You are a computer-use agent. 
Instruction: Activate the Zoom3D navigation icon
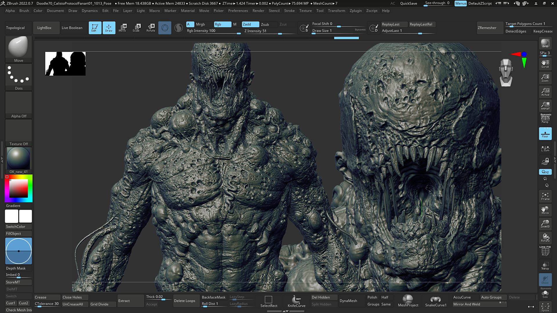pos(545,224)
